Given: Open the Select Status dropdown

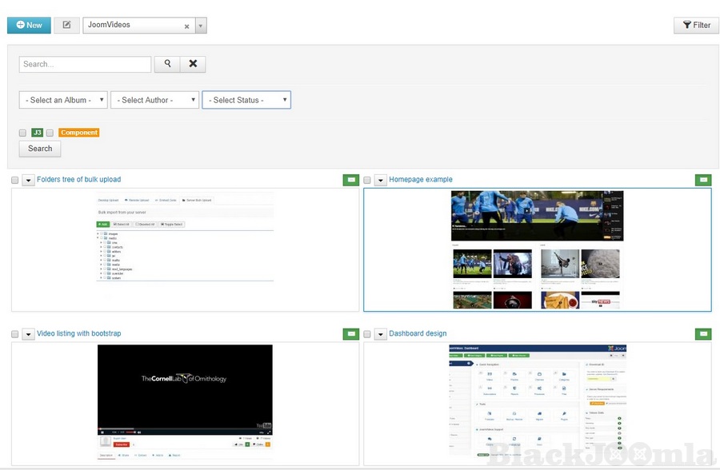Looking at the screenshot, I should point(246,100).
